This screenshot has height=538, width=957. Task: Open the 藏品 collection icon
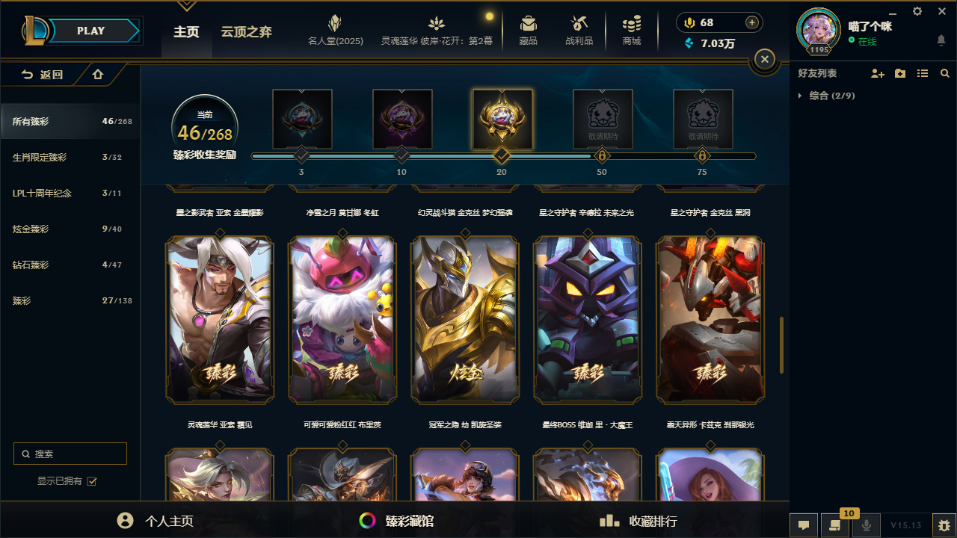[x=529, y=30]
